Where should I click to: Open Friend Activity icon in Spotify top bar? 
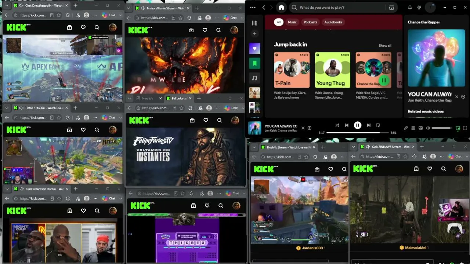coord(419,7)
